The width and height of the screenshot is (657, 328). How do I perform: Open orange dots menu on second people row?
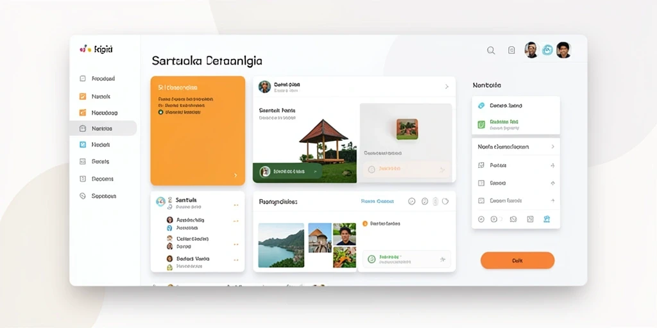point(236,221)
